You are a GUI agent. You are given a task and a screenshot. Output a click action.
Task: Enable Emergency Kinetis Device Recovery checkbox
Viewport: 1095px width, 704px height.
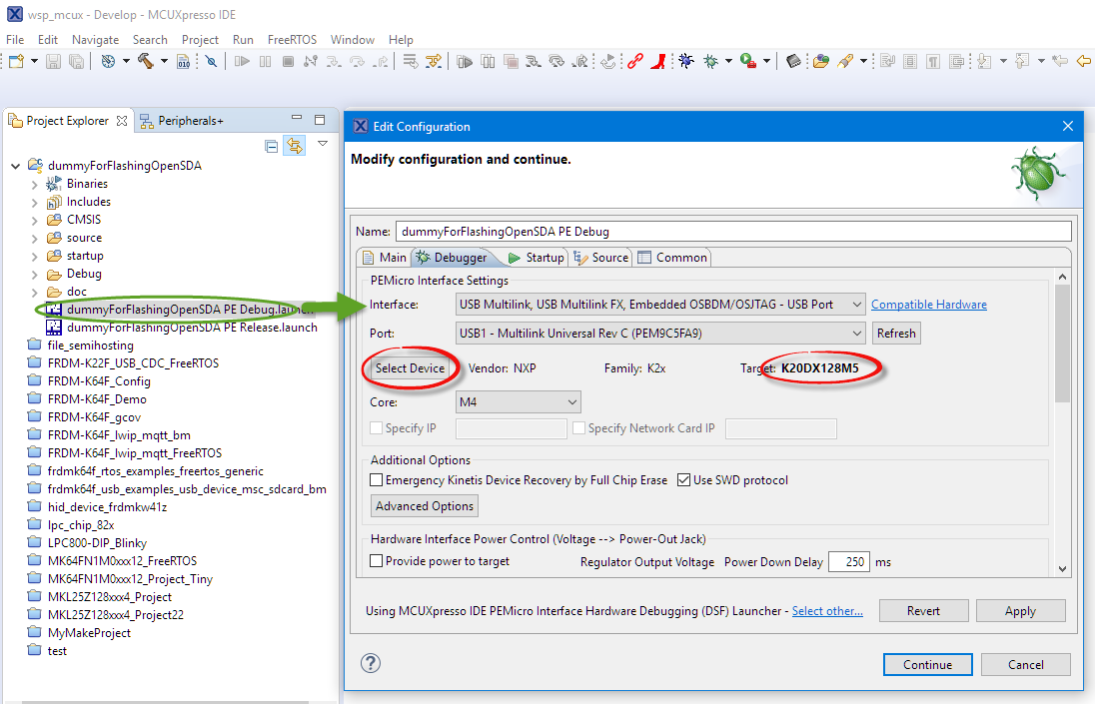coord(377,480)
